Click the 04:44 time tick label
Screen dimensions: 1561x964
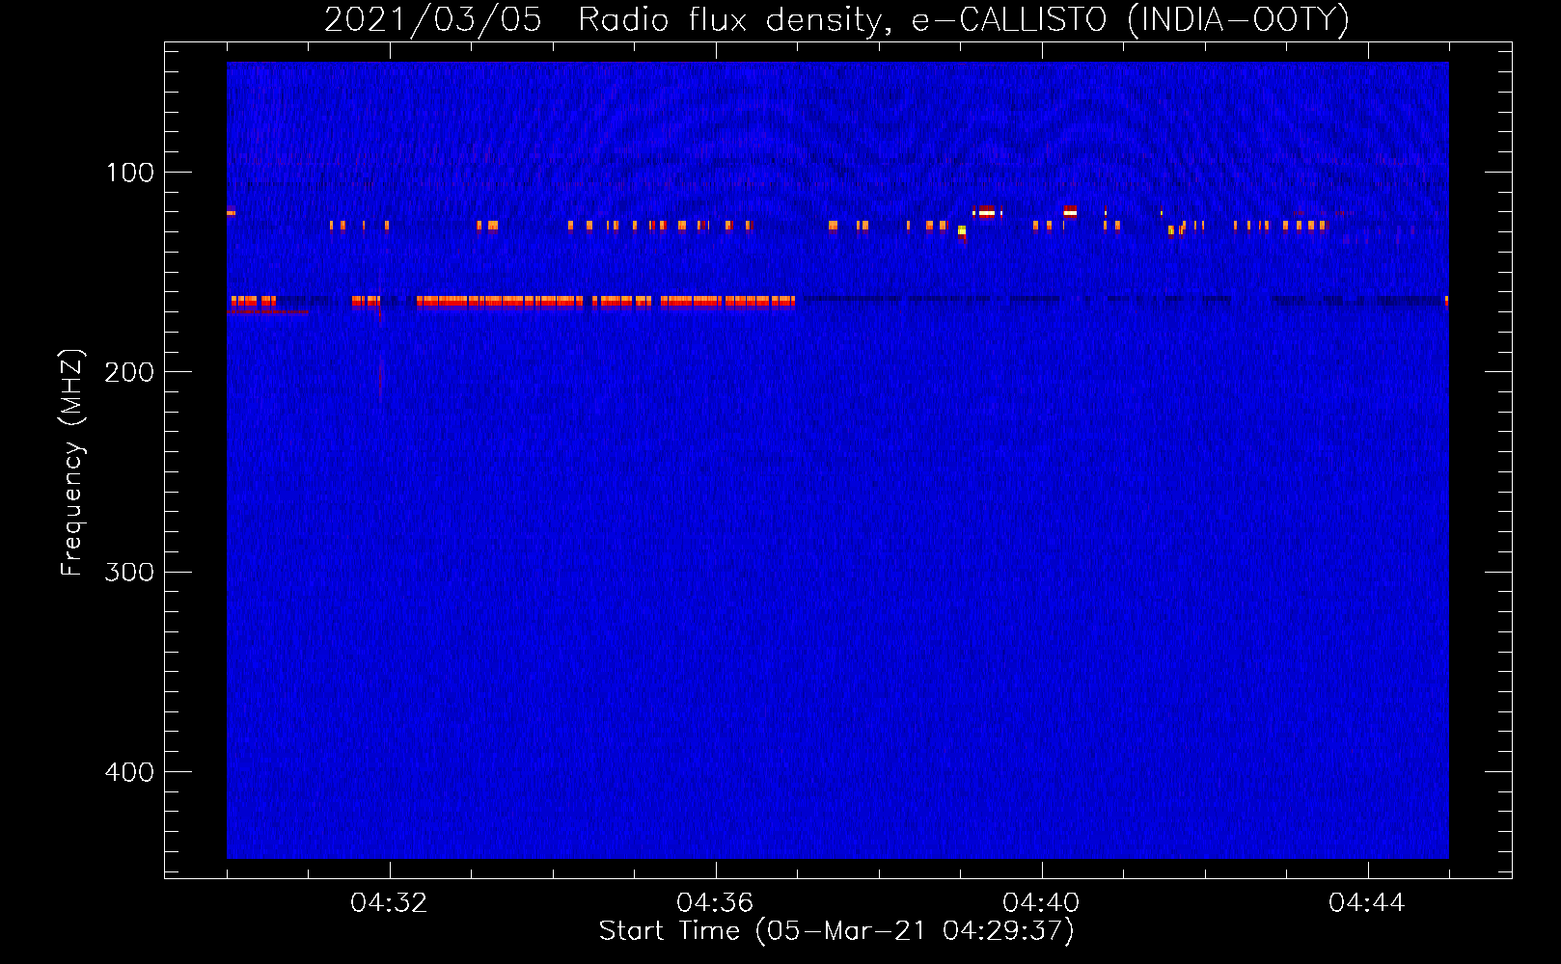click(x=1367, y=903)
